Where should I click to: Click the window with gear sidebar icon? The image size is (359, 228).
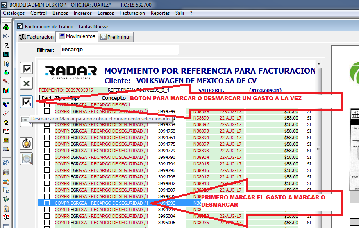(x=6, y=190)
